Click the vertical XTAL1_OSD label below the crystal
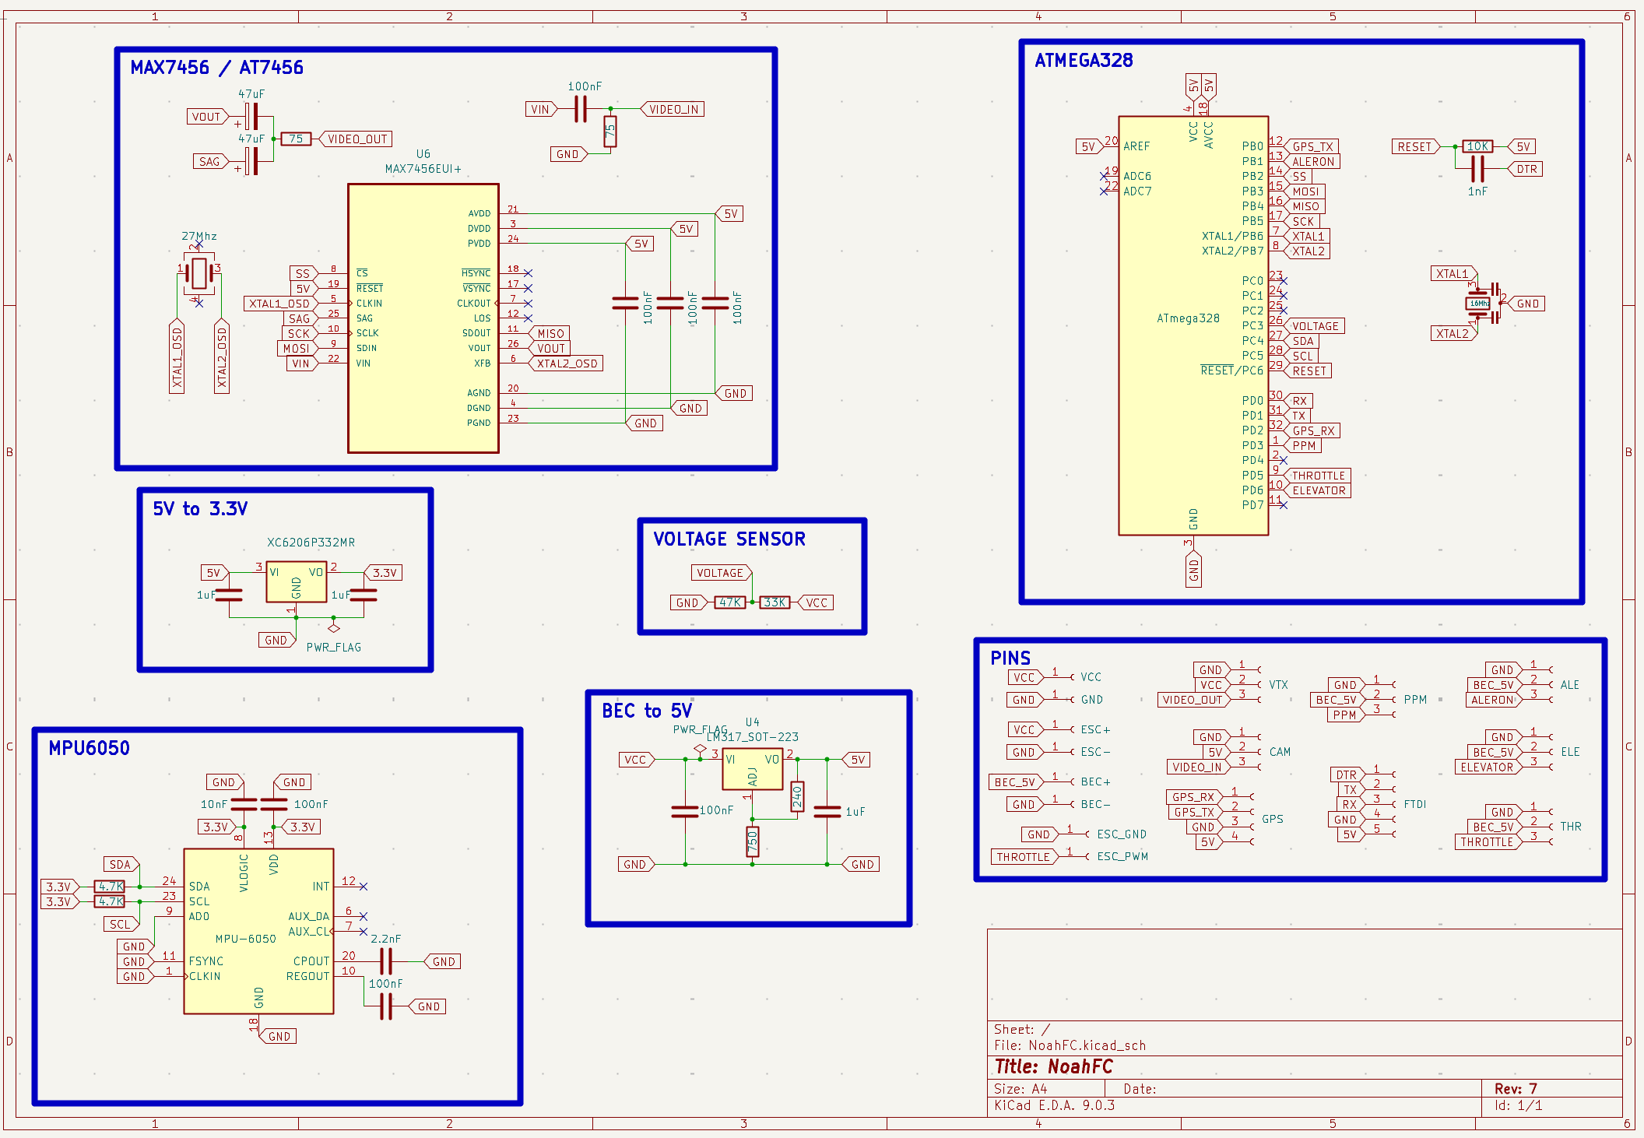Viewport: 1644px width, 1138px height. (x=177, y=356)
